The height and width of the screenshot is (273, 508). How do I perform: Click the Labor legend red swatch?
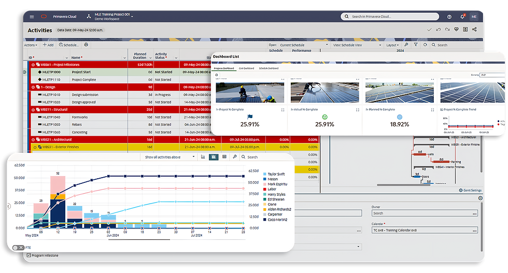click(265, 189)
